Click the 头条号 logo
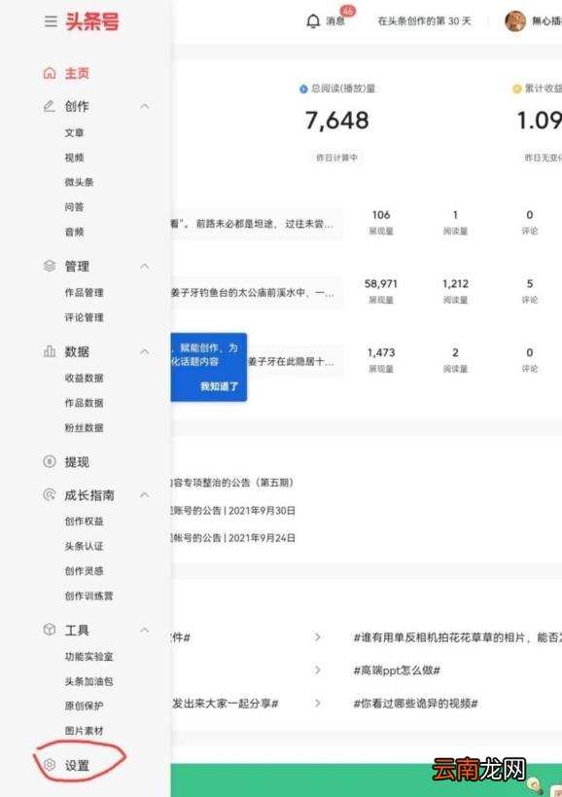 (x=92, y=21)
